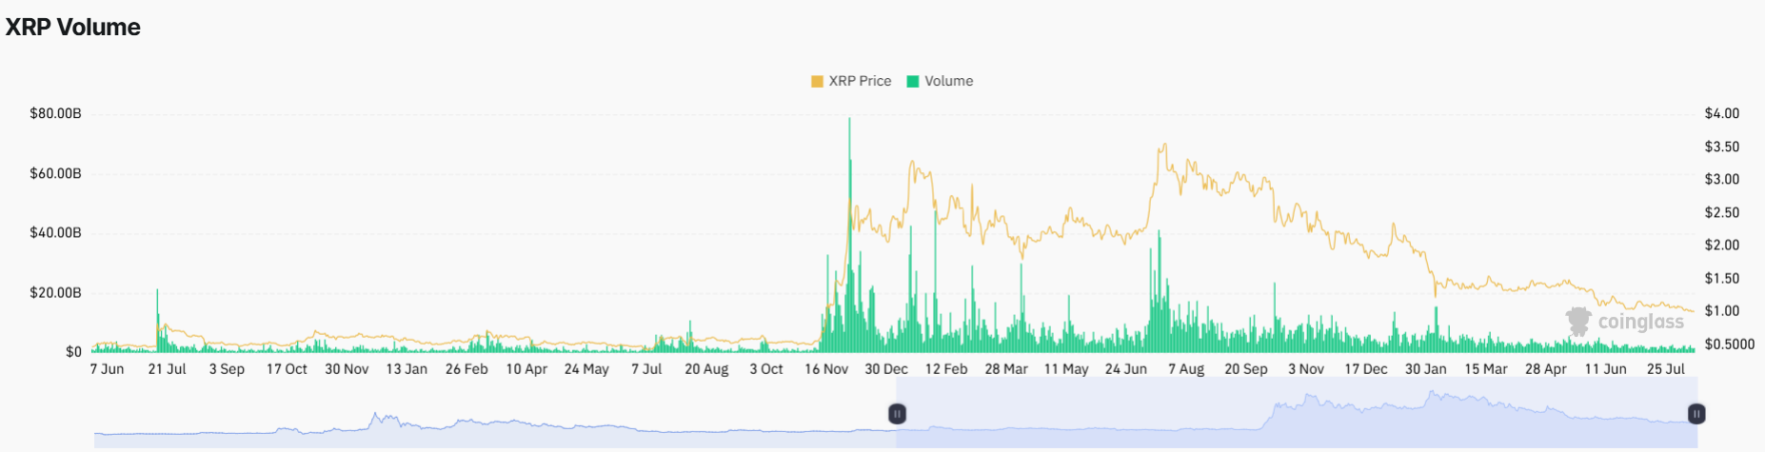
Task: Click the XRP Volume chart title
Action: click(73, 28)
